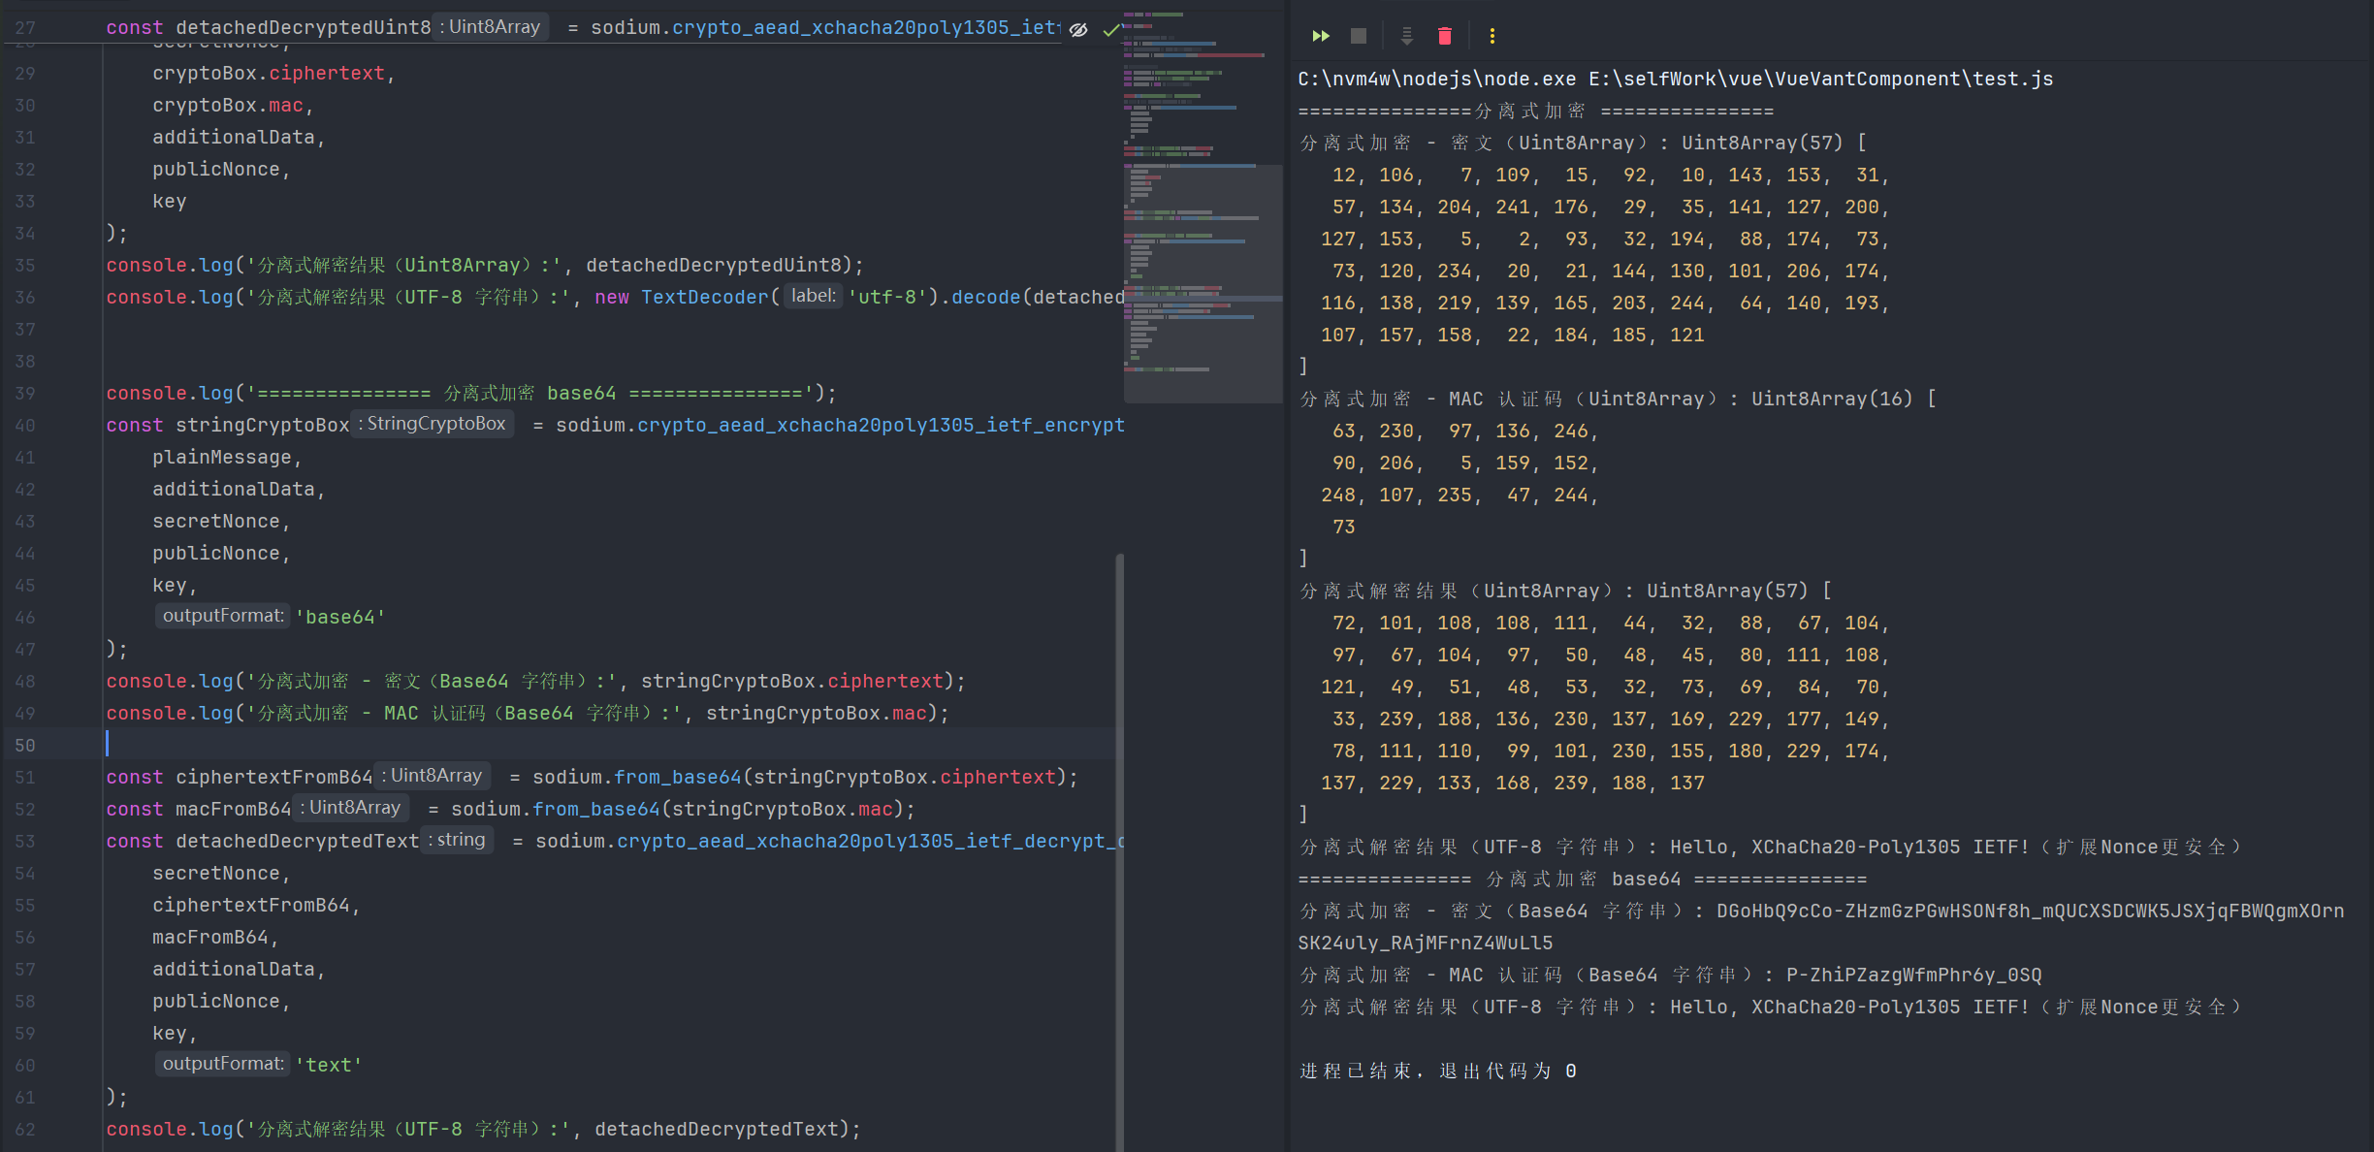This screenshot has height=1152, width=2374.
Task: Click the Rerun double-arrow icon
Action: (x=1321, y=36)
